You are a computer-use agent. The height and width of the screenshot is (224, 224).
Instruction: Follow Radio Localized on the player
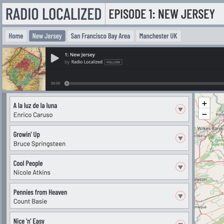coord(113,62)
